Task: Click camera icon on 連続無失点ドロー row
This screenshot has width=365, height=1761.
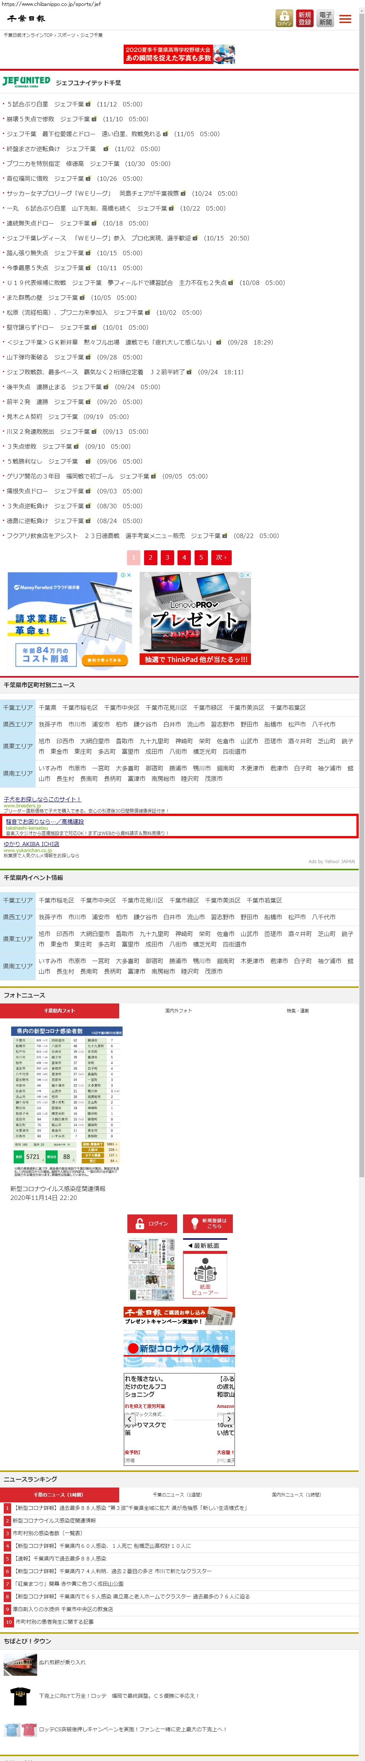Action: pos(95,224)
